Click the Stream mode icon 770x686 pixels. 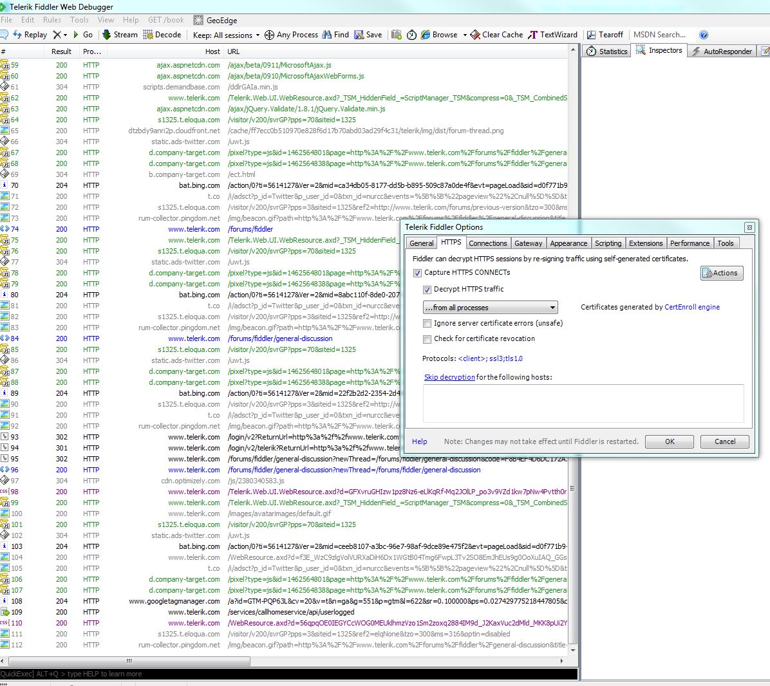click(107, 35)
